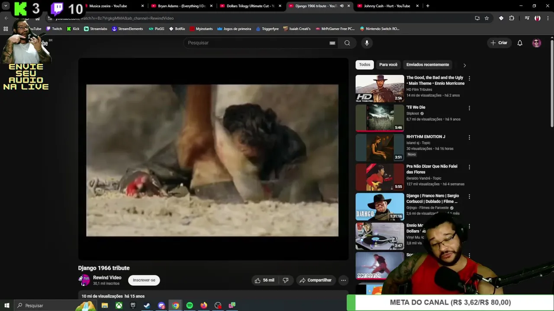Screen dimensions: 554x311
Task: Select the Todos filter chip
Action: pos(364,65)
